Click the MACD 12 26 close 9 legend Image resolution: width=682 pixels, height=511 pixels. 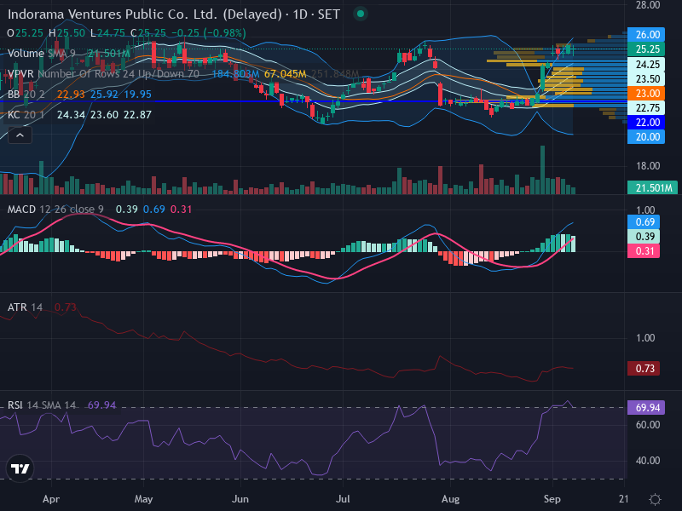tap(55, 210)
